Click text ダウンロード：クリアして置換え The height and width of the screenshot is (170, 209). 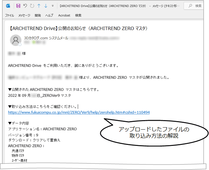pyautogui.click(x=34, y=140)
